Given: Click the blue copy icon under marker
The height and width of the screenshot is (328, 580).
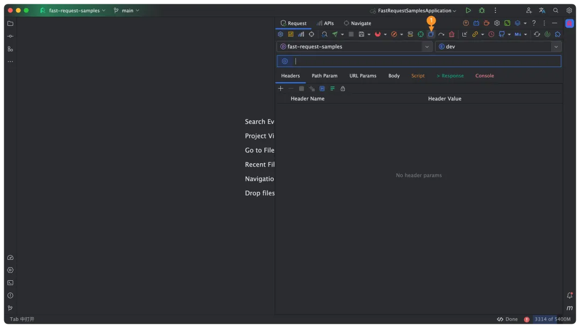Looking at the screenshot, I should (431, 34).
